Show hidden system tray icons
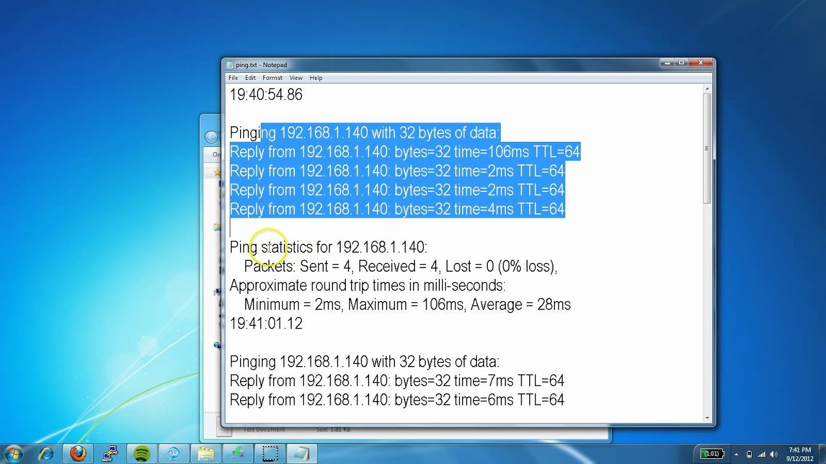This screenshot has height=464, width=826. pos(736,454)
